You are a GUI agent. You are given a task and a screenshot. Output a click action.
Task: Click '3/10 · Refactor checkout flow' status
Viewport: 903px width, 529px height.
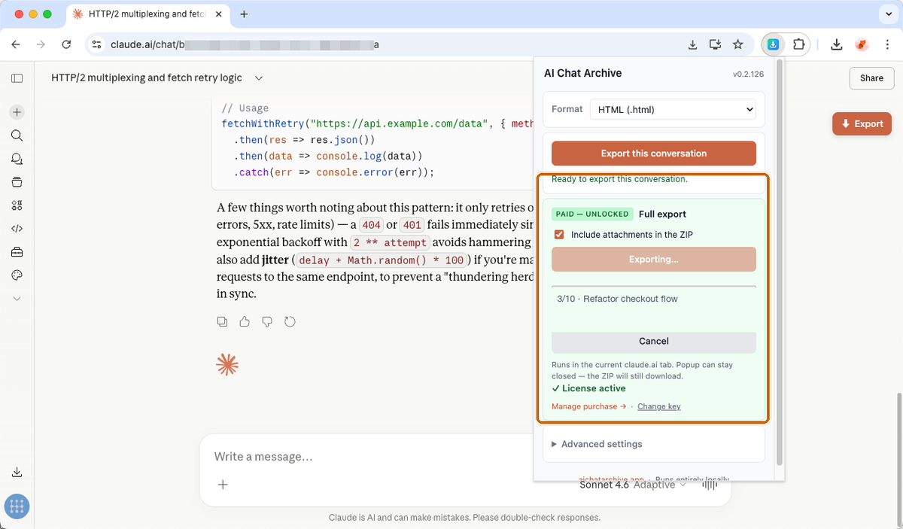617,299
